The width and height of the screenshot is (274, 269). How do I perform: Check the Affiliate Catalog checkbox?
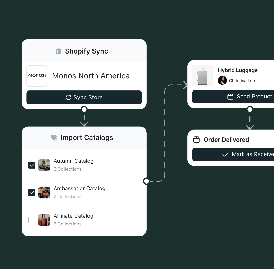click(32, 220)
